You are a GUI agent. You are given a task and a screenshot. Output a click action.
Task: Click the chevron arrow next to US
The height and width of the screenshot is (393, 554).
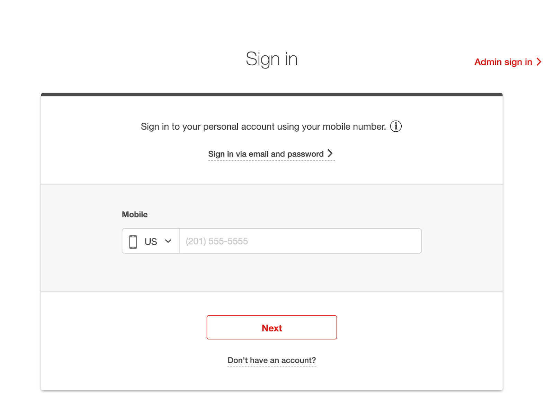pos(168,241)
